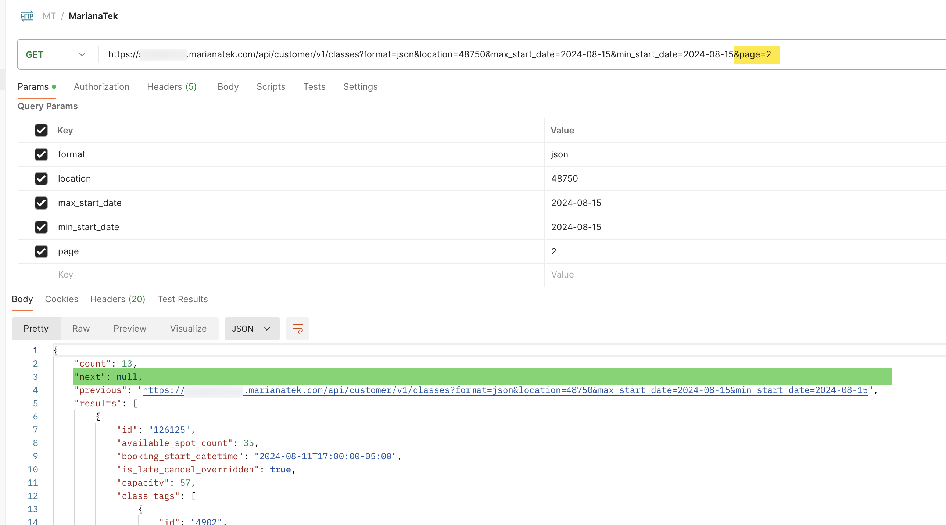Open the JSON format dropdown
Image resolution: width=946 pixels, height=525 pixels.
[252, 329]
